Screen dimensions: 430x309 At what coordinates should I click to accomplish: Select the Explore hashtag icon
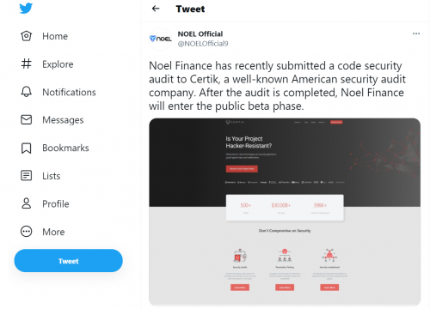pyautogui.click(x=26, y=64)
